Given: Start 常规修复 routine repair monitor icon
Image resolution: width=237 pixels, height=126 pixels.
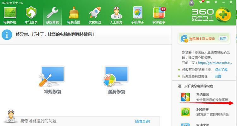Looking at the screenshot, I should click(52, 76).
